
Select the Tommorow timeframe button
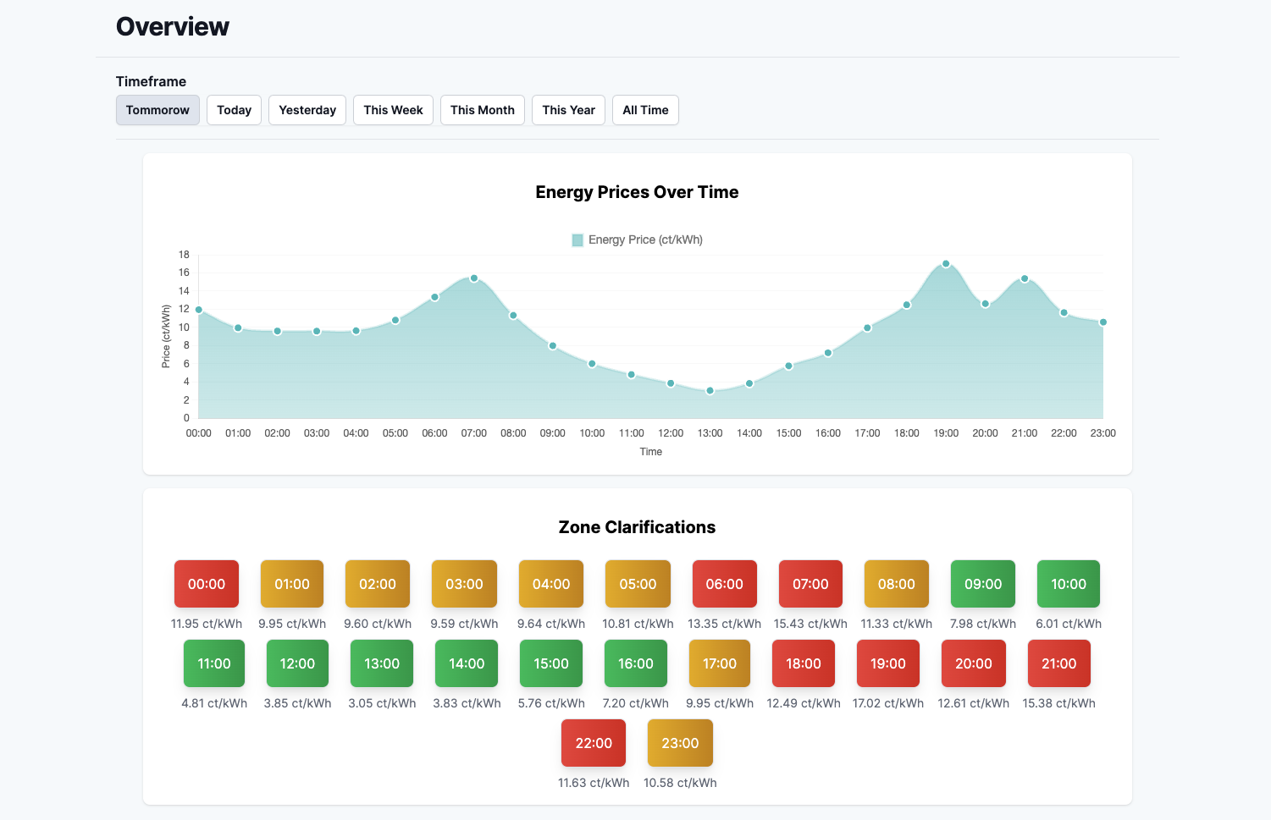click(157, 110)
